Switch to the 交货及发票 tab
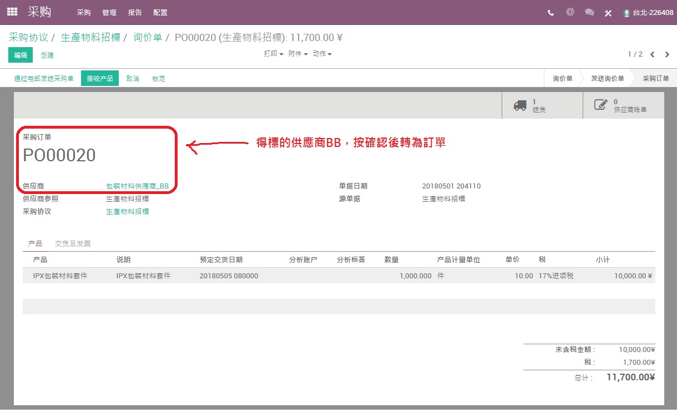This screenshot has width=677, height=413. 73,243
